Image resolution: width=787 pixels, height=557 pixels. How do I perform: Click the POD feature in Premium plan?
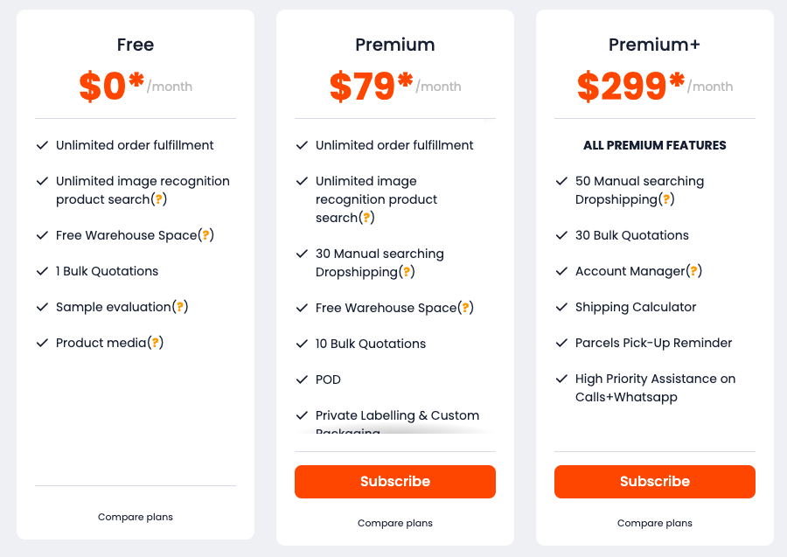pyautogui.click(x=328, y=379)
